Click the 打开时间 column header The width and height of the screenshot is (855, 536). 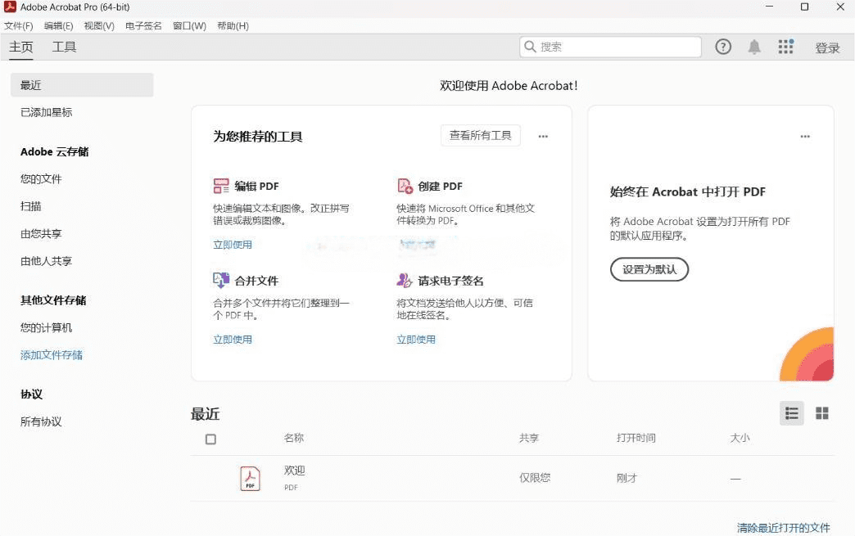[636, 438]
